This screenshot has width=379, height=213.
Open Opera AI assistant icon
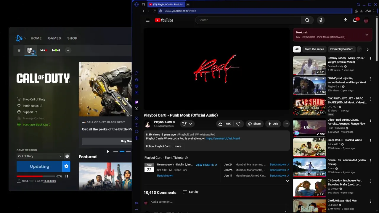tap(368, 11)
